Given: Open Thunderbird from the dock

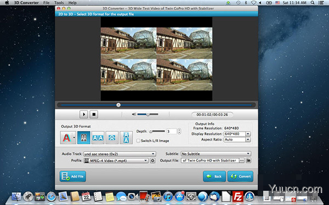Looking at the screenshot, I should (x=214, y=197).
